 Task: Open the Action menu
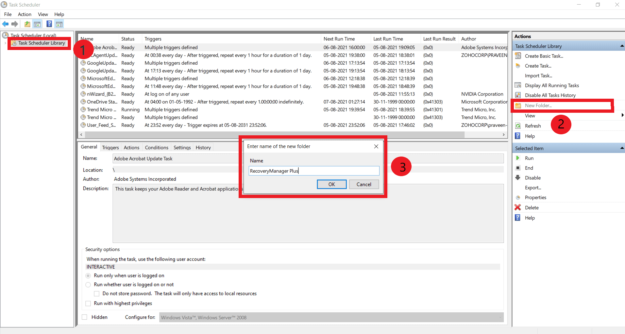click(x=24, y=14)
